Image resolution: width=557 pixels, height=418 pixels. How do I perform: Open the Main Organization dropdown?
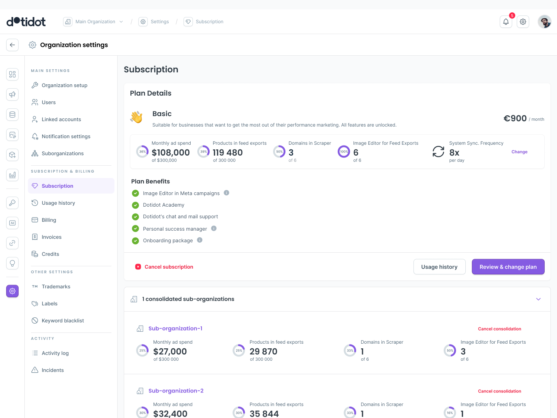95,22
